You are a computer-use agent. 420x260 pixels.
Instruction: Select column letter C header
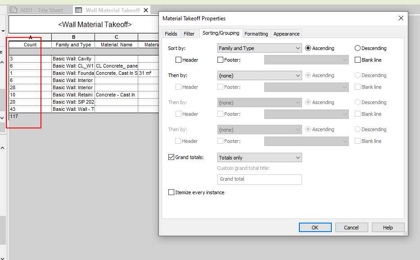click(117, 37)
